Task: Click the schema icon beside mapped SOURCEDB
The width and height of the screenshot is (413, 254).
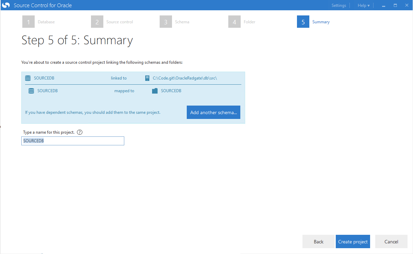Action: [x=31, y=91]
